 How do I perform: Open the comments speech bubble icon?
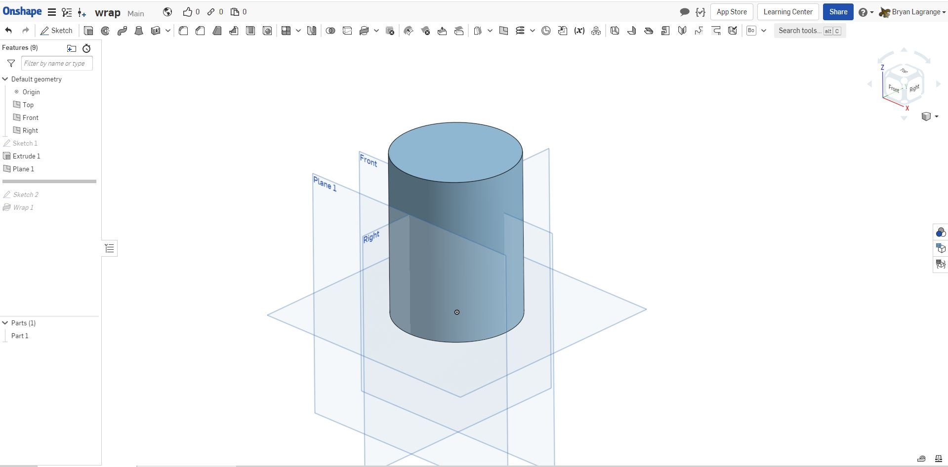pos(685,12)
